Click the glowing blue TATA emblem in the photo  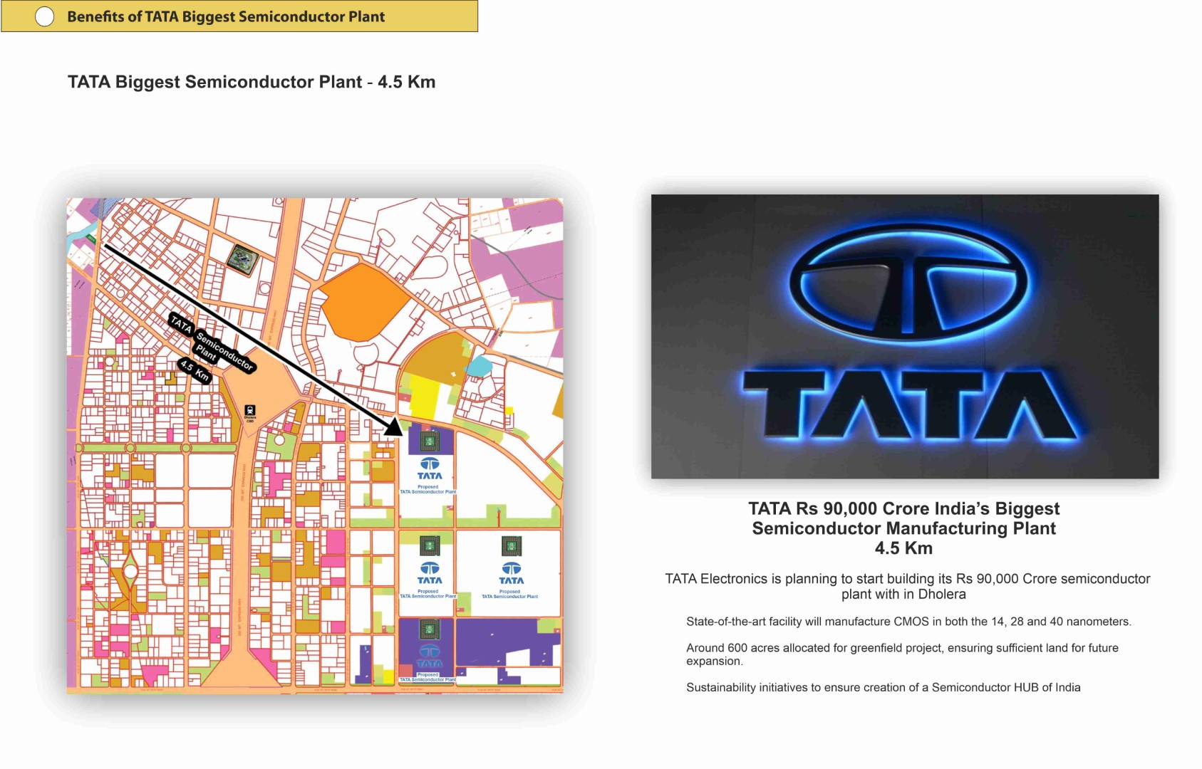coord(908,285)
